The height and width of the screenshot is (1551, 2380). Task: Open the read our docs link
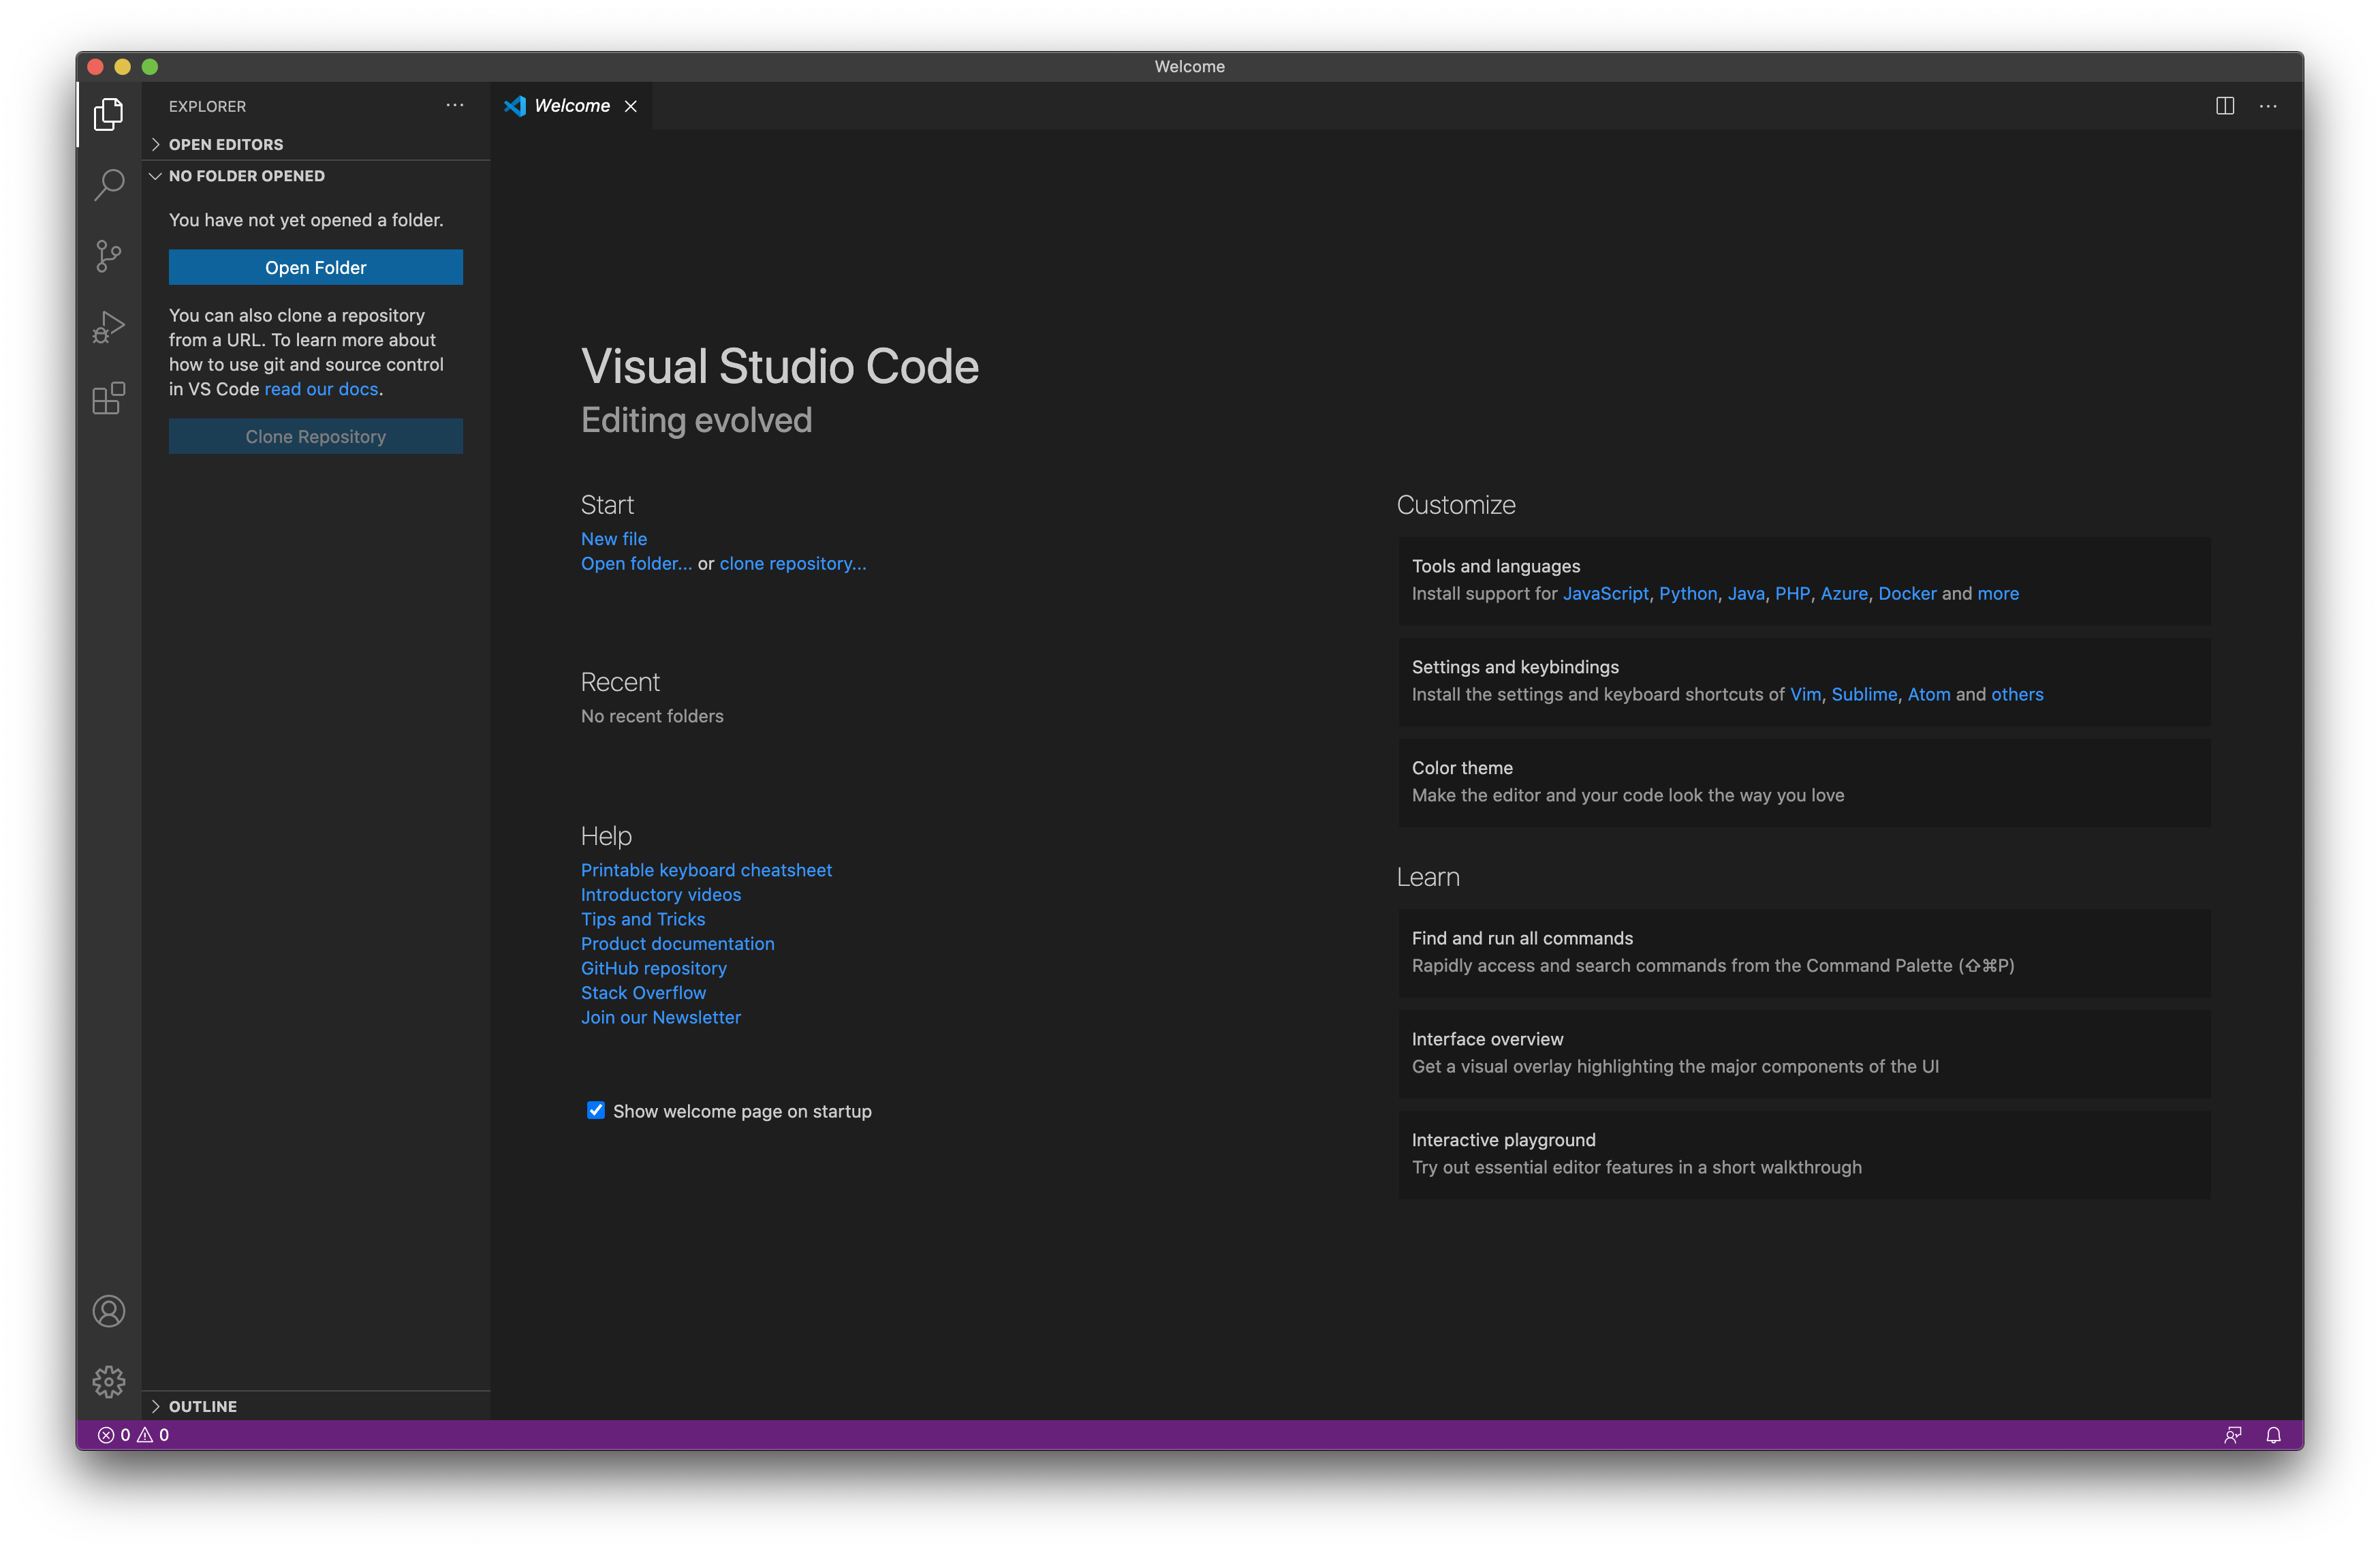tap(321, 389)
